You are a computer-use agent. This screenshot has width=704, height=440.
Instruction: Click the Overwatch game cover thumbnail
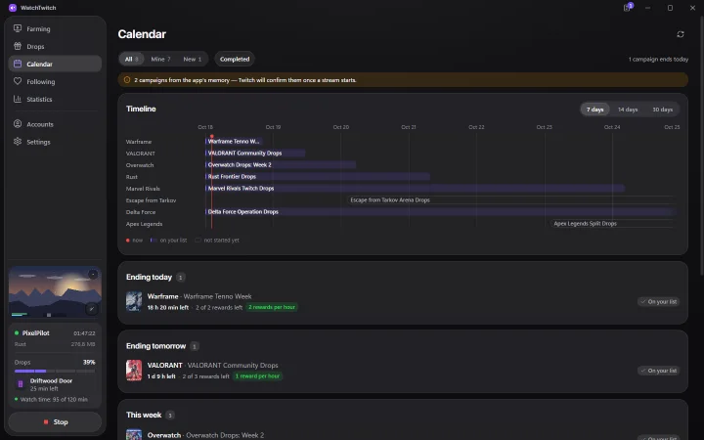pos(134,435)
